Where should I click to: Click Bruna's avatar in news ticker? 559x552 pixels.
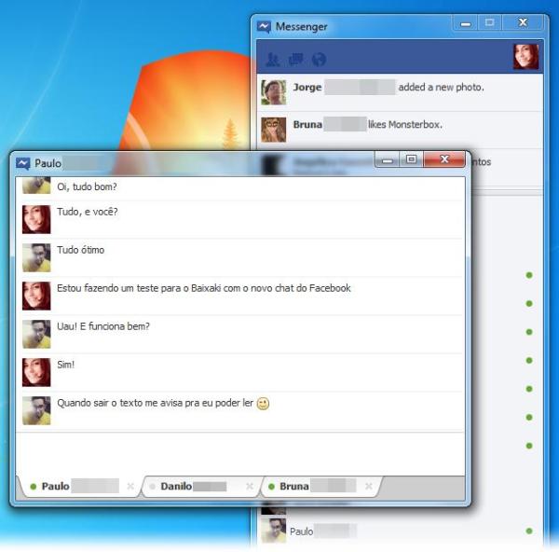pos(273,128)
